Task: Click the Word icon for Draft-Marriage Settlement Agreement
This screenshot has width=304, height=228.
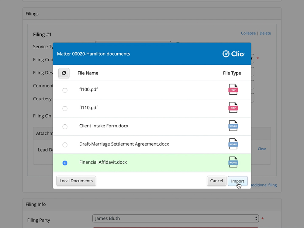Action: (233, 144)
